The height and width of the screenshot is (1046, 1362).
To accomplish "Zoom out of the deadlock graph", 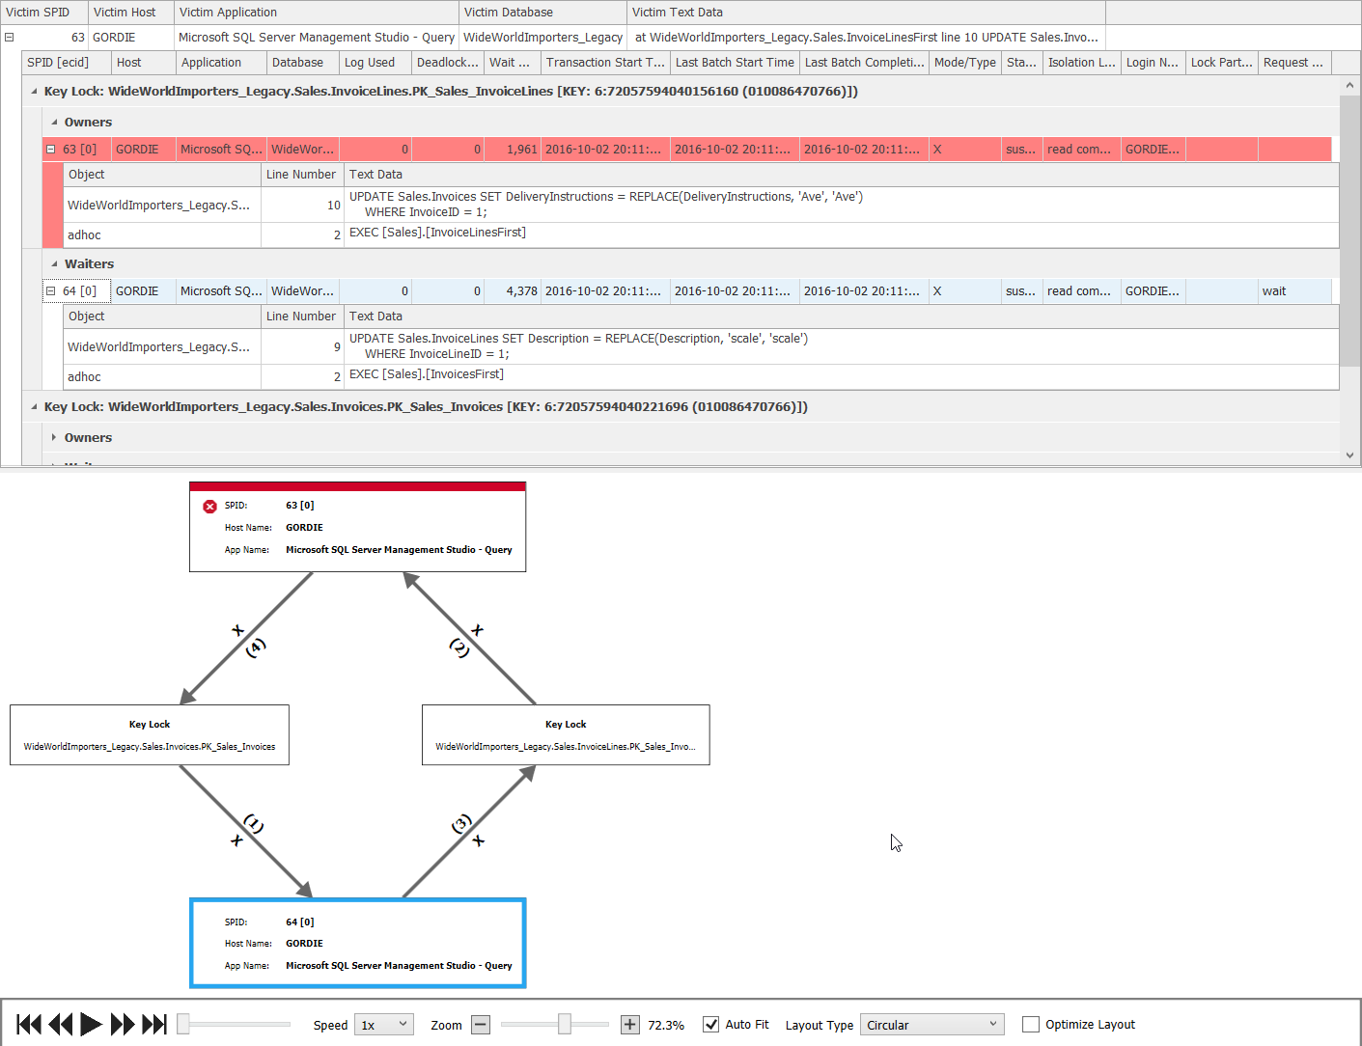I will tap(480, 1025).
